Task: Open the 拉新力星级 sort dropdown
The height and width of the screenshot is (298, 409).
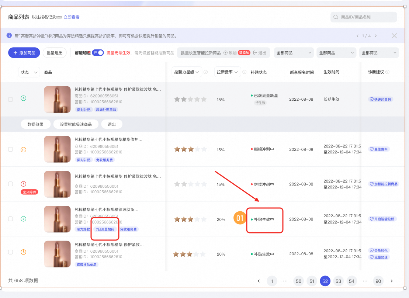Action: pos(187,72)
